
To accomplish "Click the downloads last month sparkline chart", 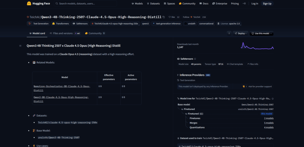I will (257, 46).
